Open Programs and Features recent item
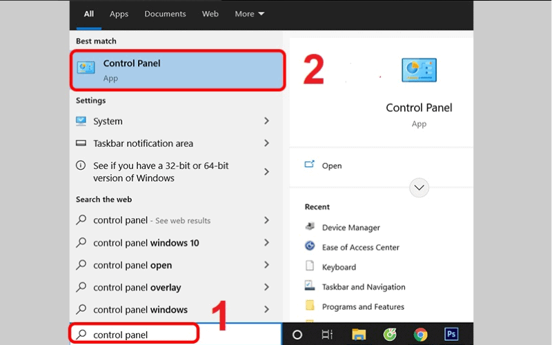The width and height of the screenshot is (552, 345). pyautogui.click(x=363, y=307)
